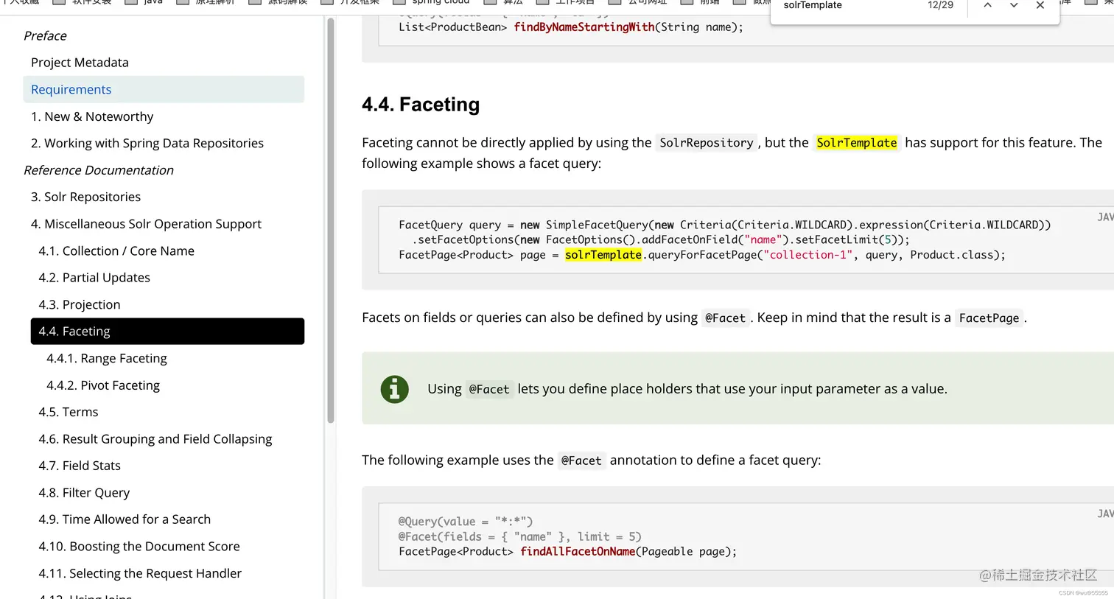Click '.setFacetOptions(new FacetOptions()' code line
This screenshot has width=1114, height=599.
point(661,240)
